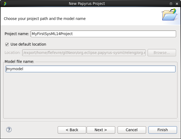Click the Papyrus logo in title bar
The height and width of the screenshot is (139, 181).
coord(4,4)
